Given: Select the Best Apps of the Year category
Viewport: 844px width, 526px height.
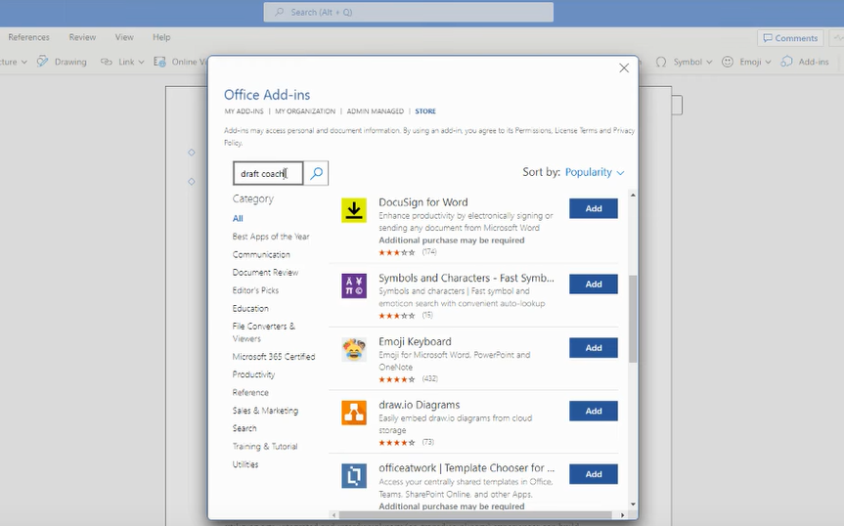Looking at the screenshot, I should click(271, 236).
